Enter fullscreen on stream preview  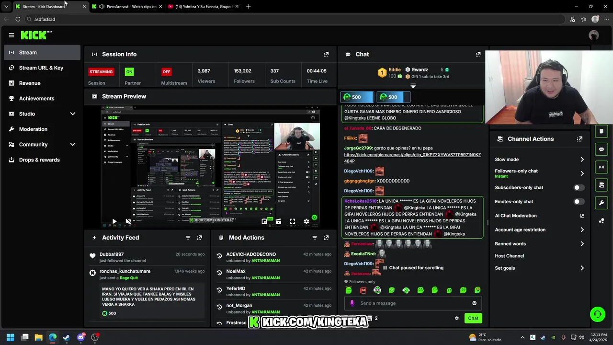(292, 221)
